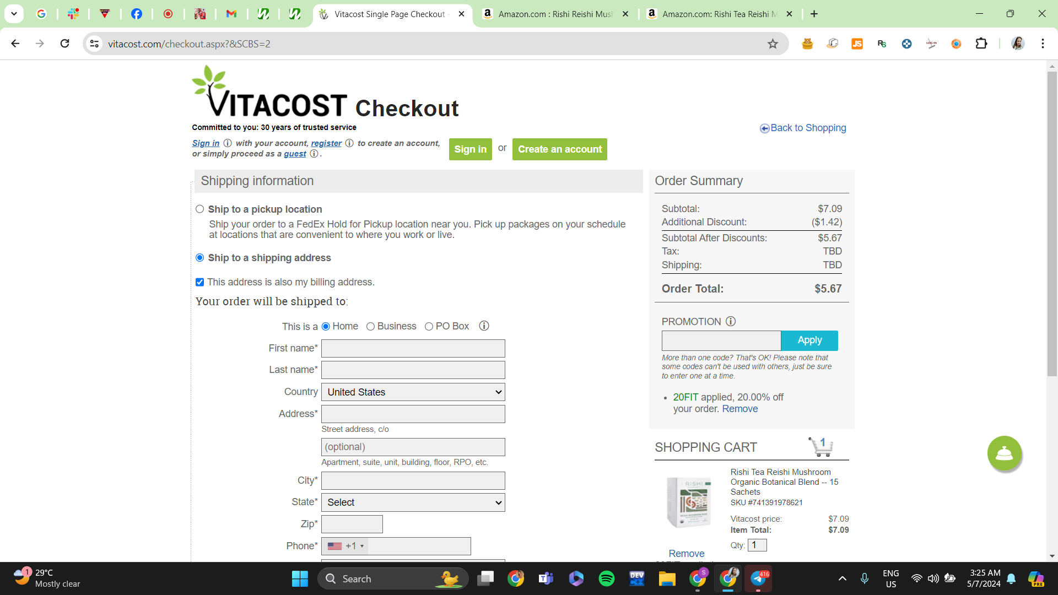
Task: Reload the checkout page
Action: (x=65, y=44)
